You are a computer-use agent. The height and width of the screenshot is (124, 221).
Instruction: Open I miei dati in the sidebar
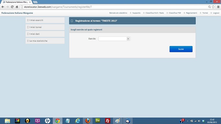point(45,34)
